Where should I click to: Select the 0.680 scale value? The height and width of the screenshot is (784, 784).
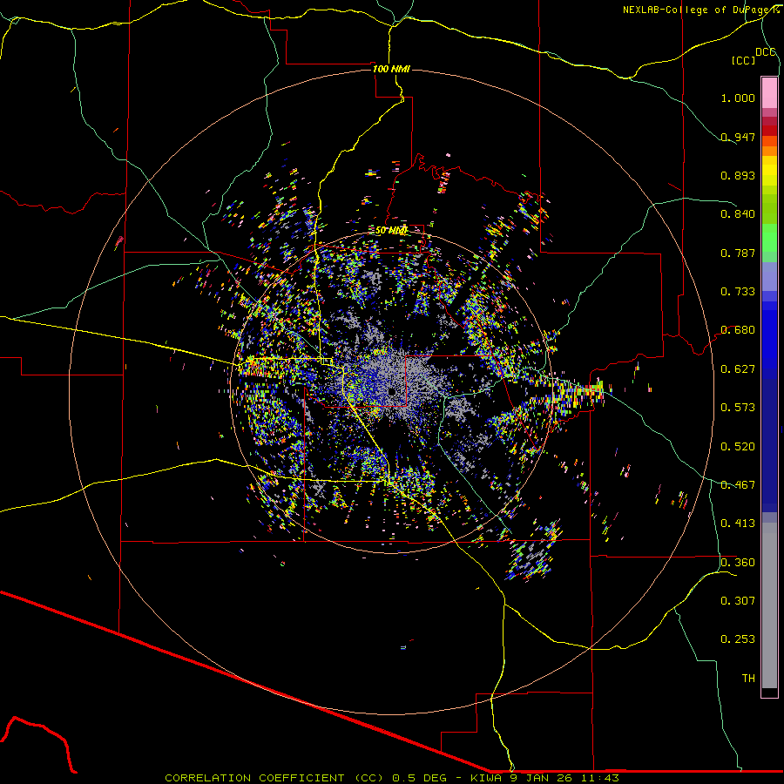(x=738, y=330)
